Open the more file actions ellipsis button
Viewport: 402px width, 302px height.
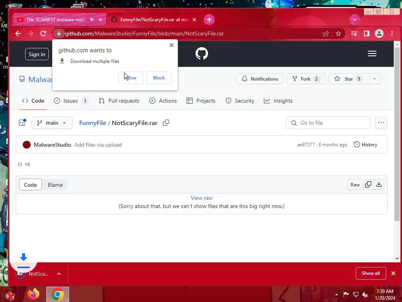(381, 123)
